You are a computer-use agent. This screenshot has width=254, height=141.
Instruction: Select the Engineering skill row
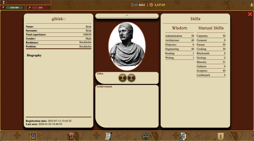pyautogui.click(x=180, y=49)
